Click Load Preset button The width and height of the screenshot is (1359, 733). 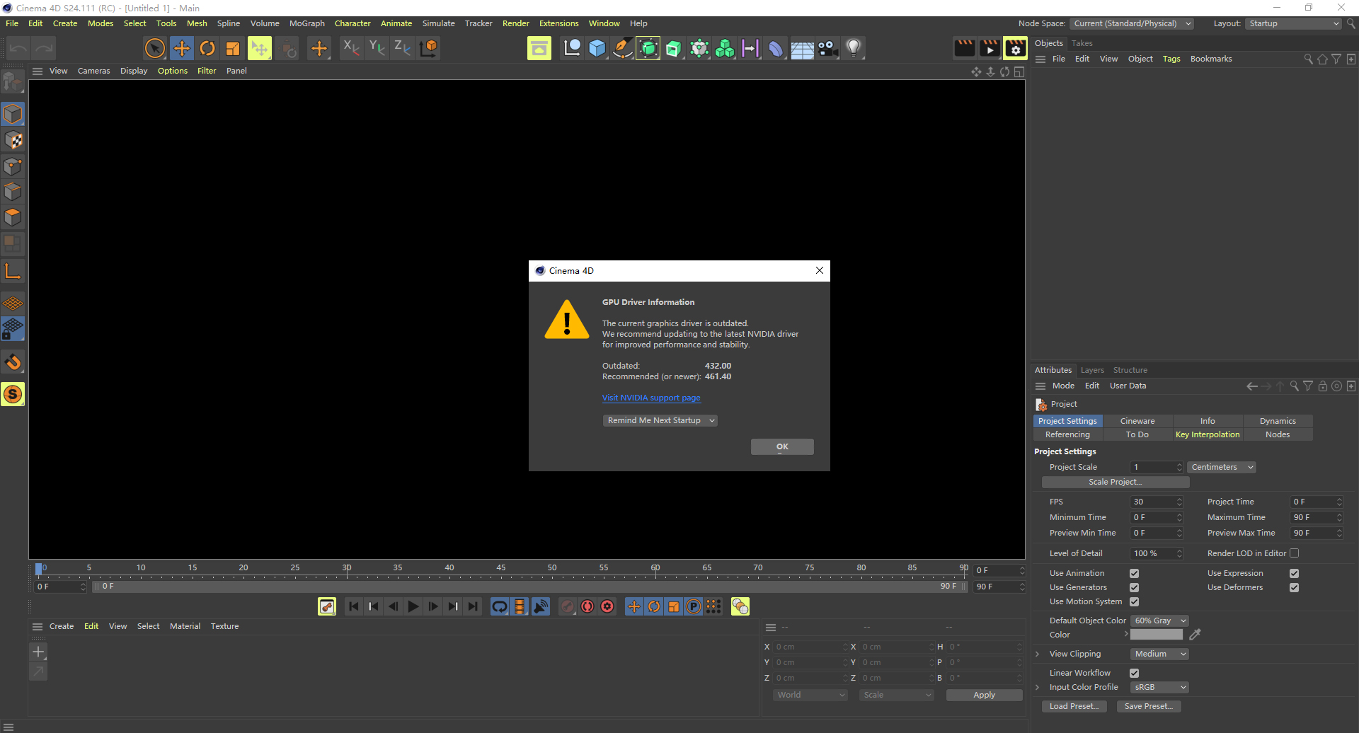point(1074,706)
